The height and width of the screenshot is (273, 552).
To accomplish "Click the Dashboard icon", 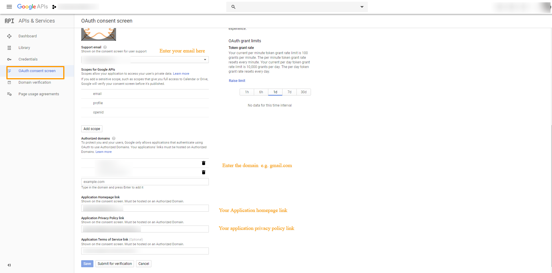I will coord(9,36).
